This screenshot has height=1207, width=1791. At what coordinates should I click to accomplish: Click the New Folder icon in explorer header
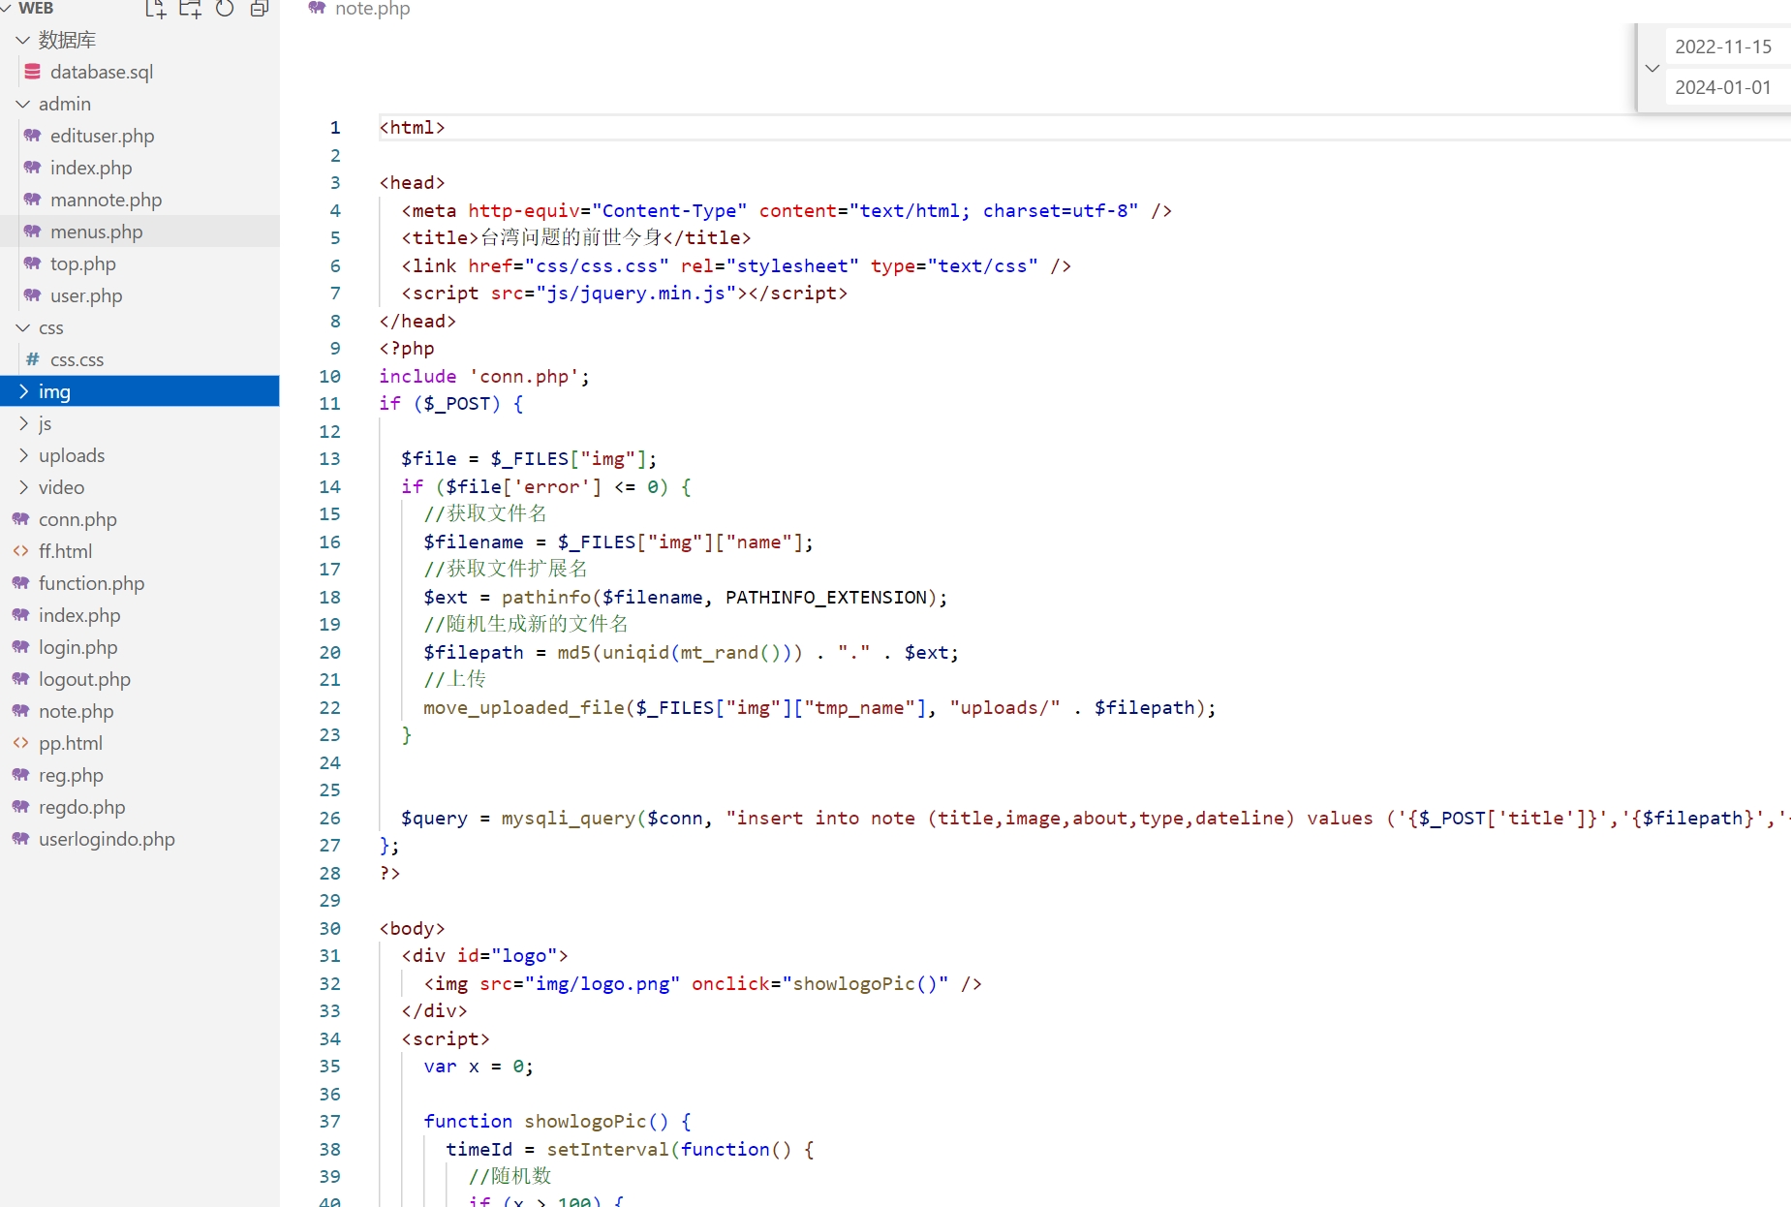coord(190,9)
